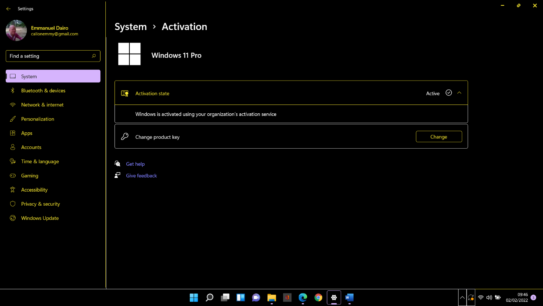The height and width of the screenshot is (306, 543).
Task: Expand the battery status flyout
Action: pyautogui.click(x=498, y=298)
